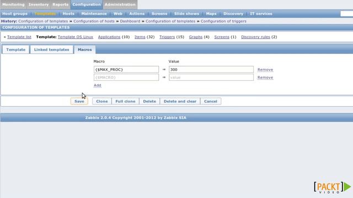353x198 pixels.
Task: Click the empty {$MACRO} name field
Action: tap(126, 78)
